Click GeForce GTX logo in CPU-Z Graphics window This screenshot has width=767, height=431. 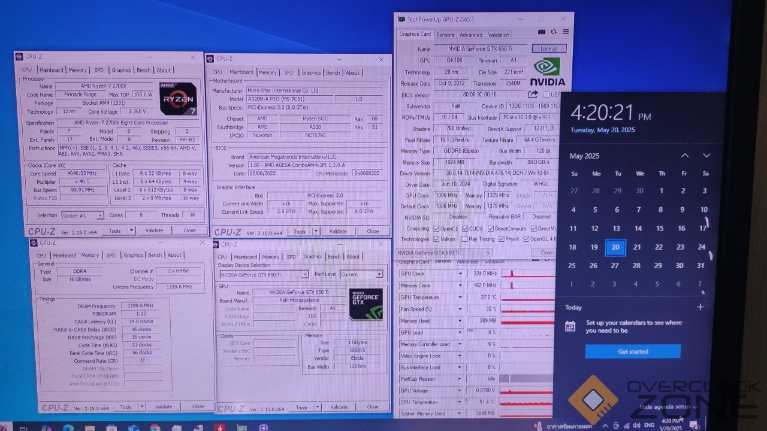point(366,304)
